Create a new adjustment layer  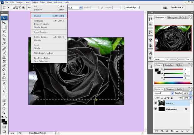click(172, 131)
